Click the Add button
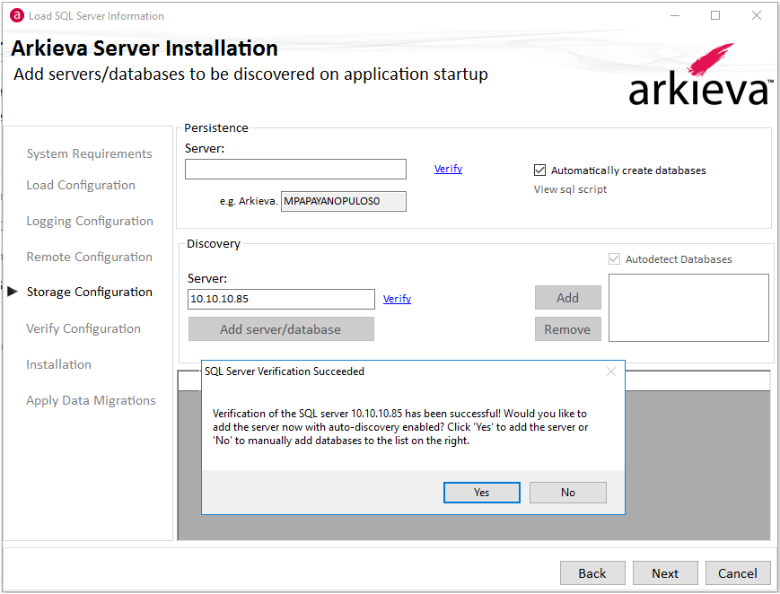 click(567, 298)
